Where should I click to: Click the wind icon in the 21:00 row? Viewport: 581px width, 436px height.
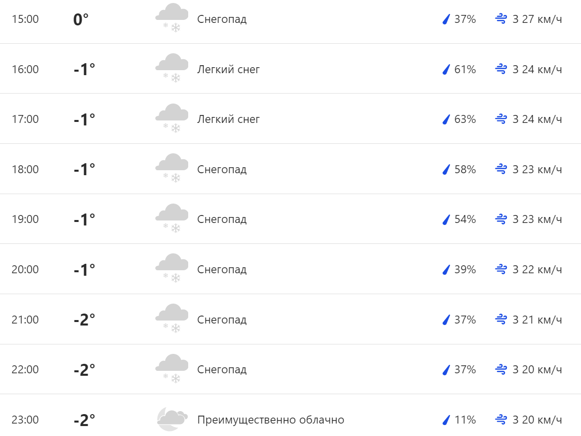click(501, 320)
